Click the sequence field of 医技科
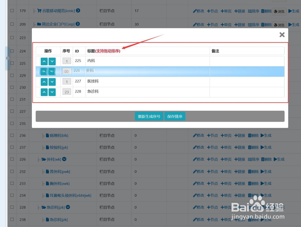The height and width of the screenshot is (227, 301). [67, 82]
